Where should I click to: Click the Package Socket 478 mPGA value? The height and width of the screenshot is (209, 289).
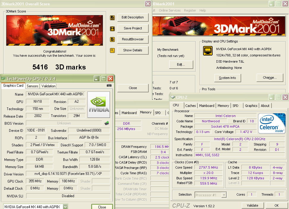point(225,126)
